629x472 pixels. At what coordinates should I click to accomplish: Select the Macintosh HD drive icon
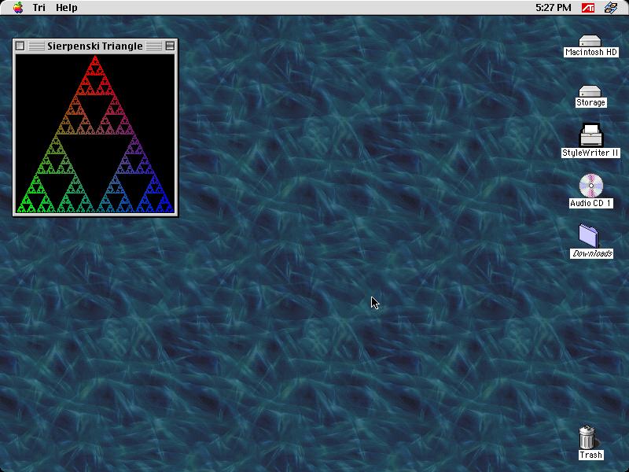click(x=590, y=41)
